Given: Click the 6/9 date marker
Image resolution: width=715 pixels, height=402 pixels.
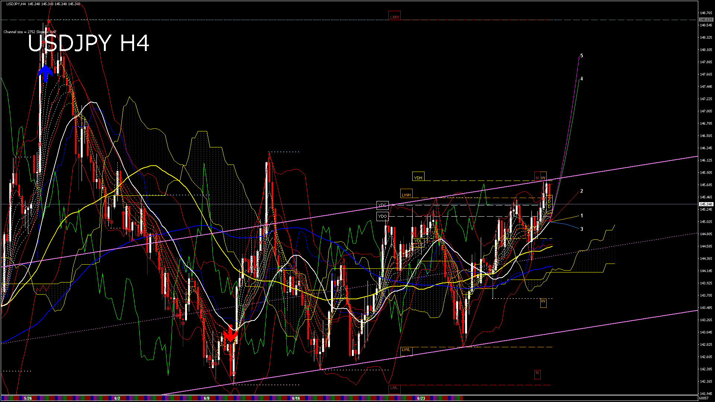Looking at the screenshot, I should (x=207, y=398).
